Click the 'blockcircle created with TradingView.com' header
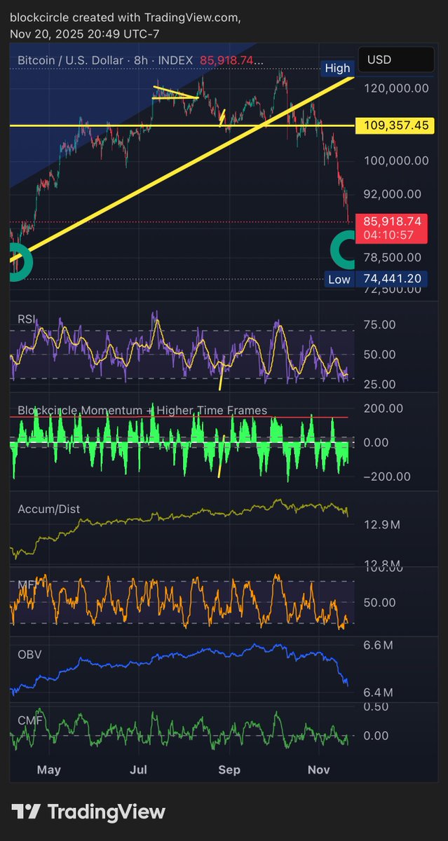Viewport: 448px width, 841px height. [x=125, y=18]
